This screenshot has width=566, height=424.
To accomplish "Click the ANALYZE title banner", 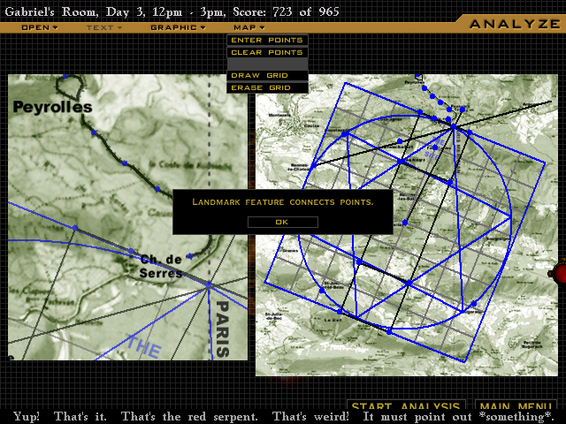I will click(515, 24).
